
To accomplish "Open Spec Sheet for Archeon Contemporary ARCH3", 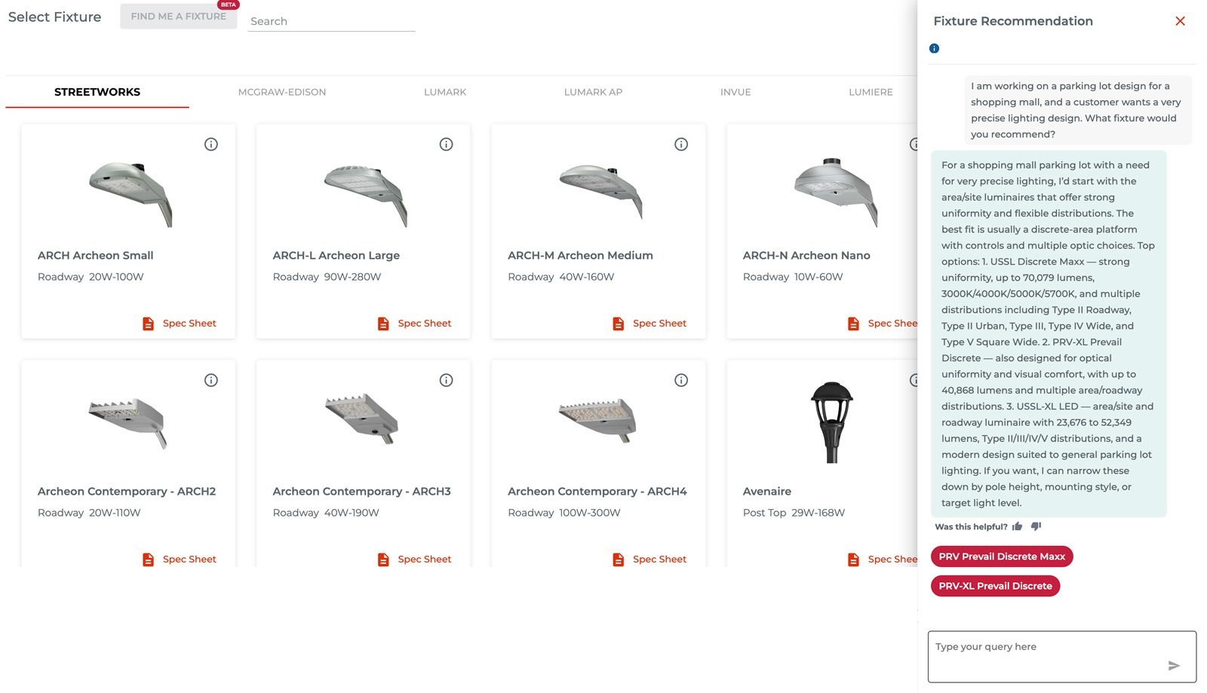I will coord(414,560).
